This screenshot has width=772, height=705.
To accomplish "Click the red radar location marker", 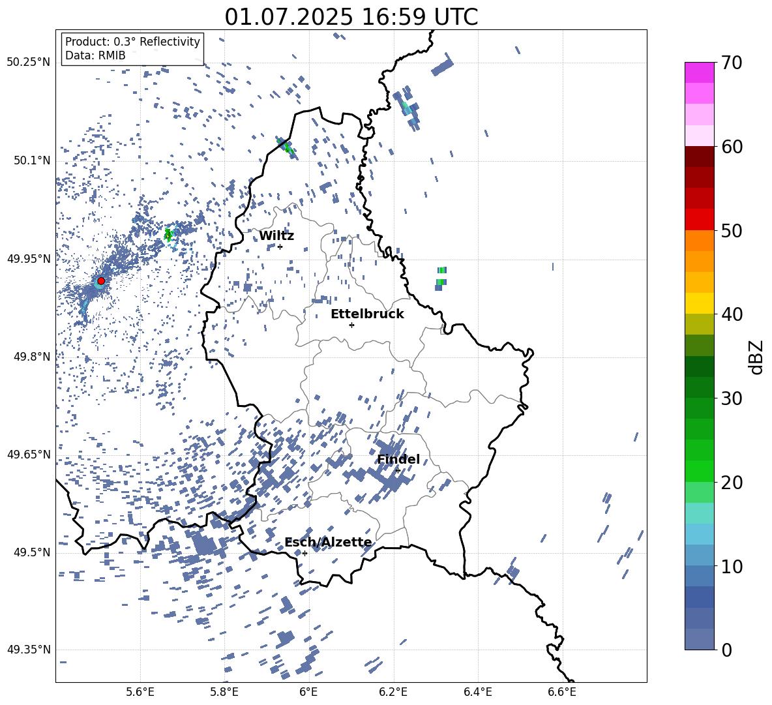I will click(101, 281).
